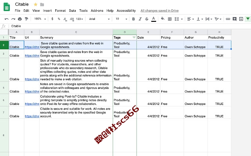This screenshot has width=251, height=156.
Task: Open the Help menu
Action: tap(110, 11)
